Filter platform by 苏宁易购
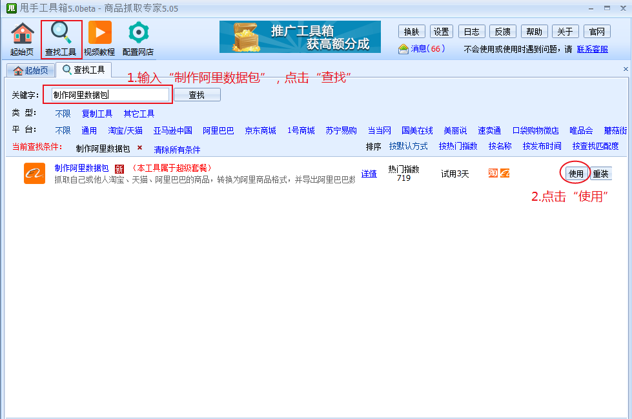This screenshot has height=419, width=632. 341,130
